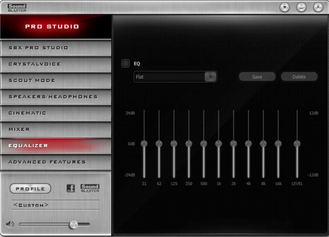This screenshot has height=237, width=329.
Task: Click the 1k band slider knob
Action: pyautogui.click(x=218, y=144)
